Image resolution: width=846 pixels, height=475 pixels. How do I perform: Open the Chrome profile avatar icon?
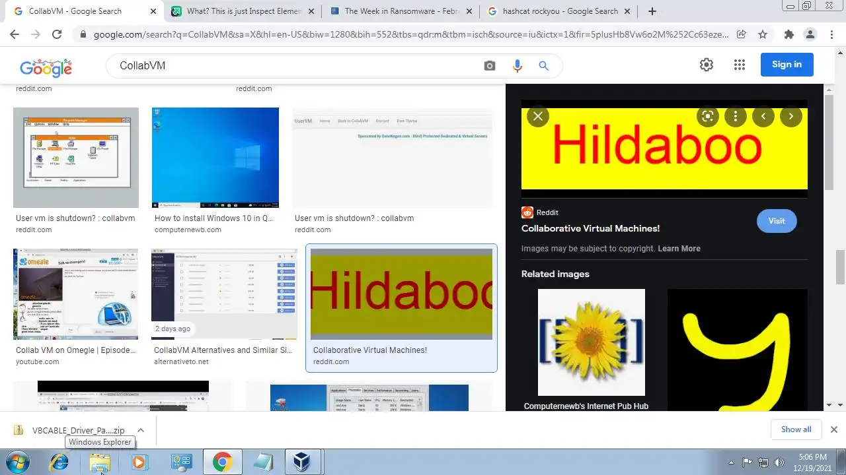(810, 34)
